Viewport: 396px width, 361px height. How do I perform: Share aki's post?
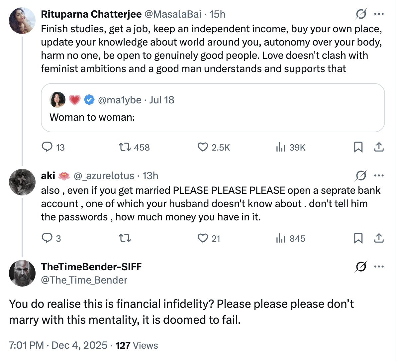[379, 238]
